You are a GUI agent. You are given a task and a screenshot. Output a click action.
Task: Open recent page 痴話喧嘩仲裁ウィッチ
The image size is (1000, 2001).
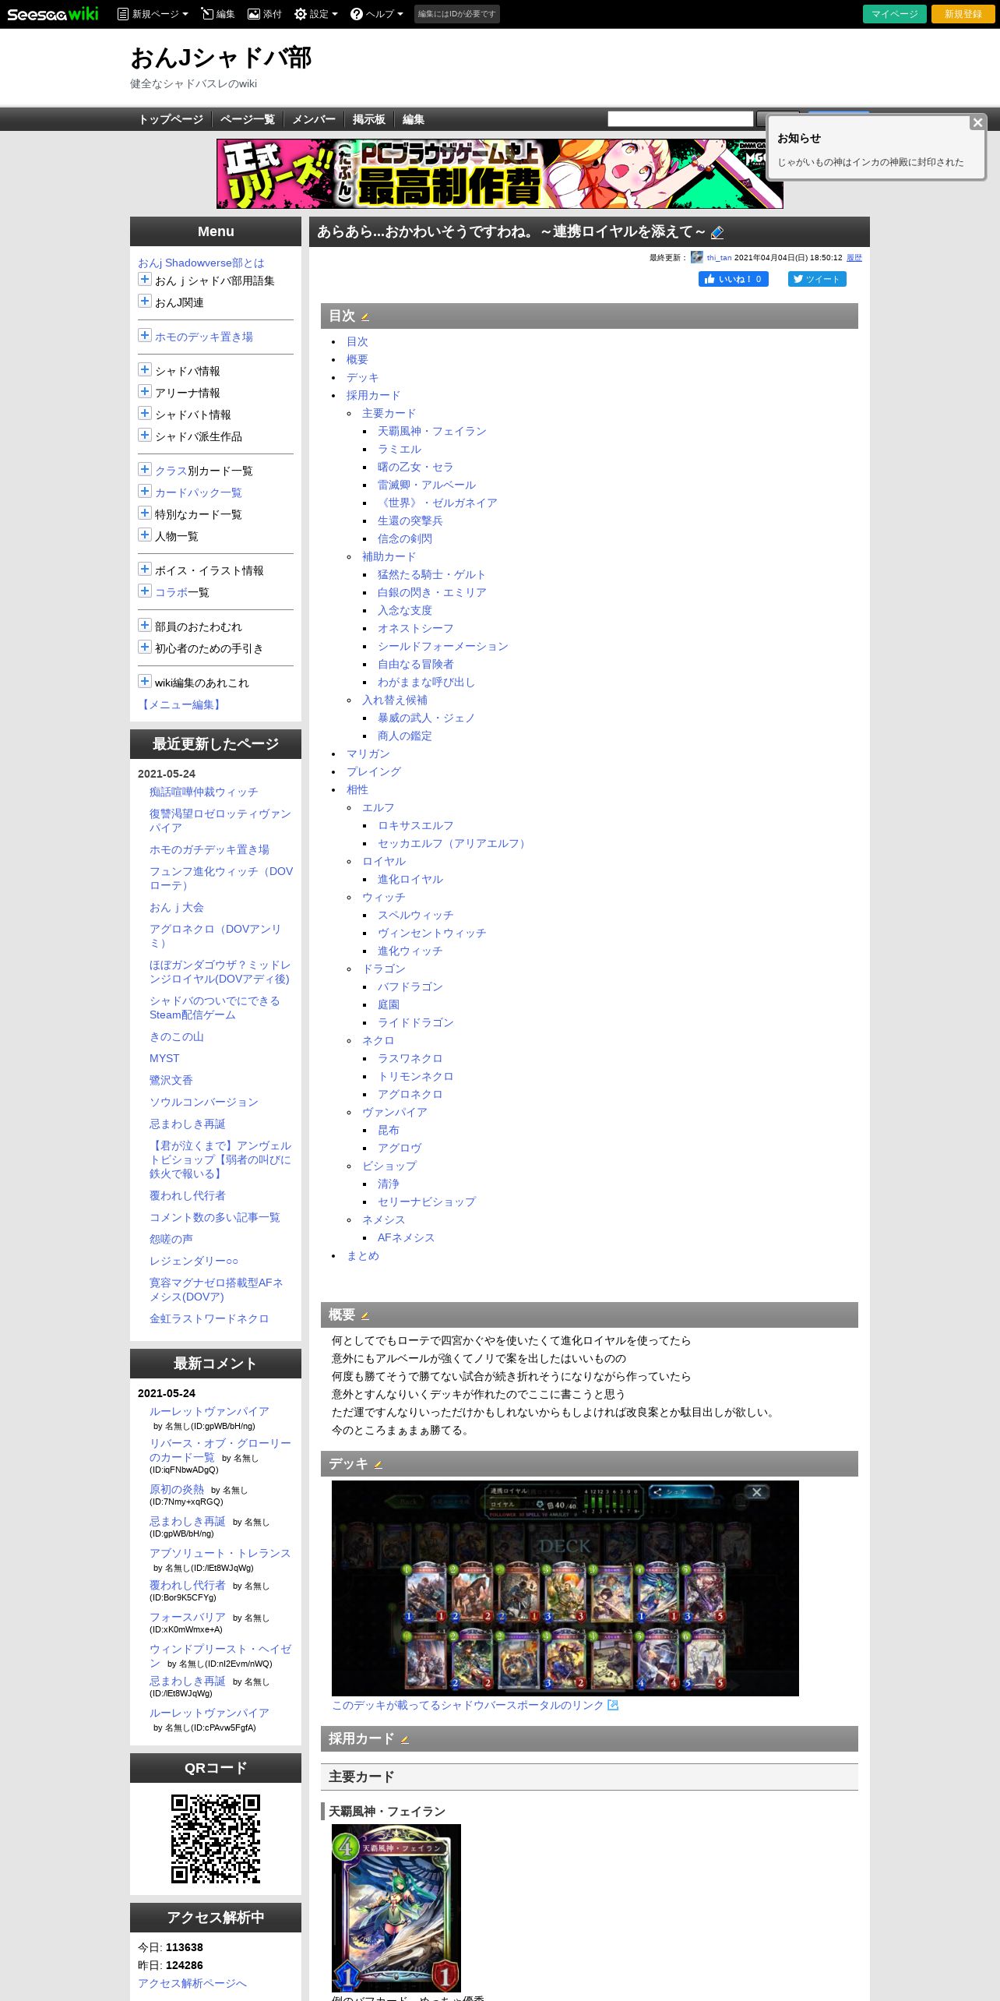[203, 792]
